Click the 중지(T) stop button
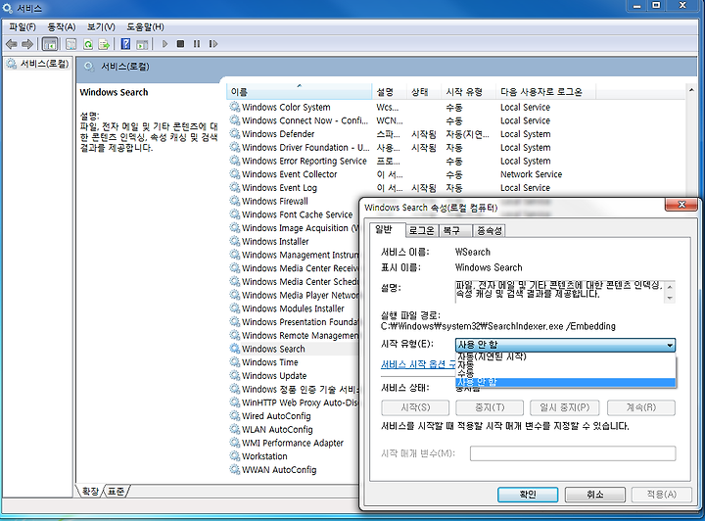 point(490,407)
